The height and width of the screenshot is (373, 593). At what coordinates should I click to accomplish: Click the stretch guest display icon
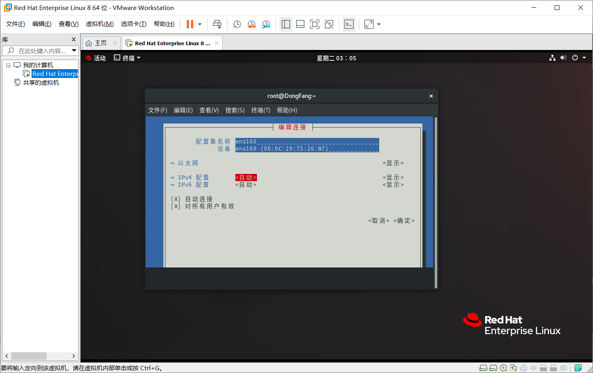pyautogui.click(x=369, y=24)
